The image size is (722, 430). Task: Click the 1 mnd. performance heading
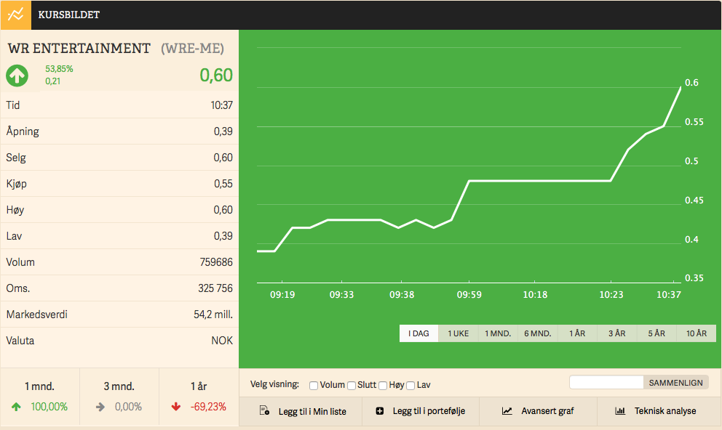[39, 386]
